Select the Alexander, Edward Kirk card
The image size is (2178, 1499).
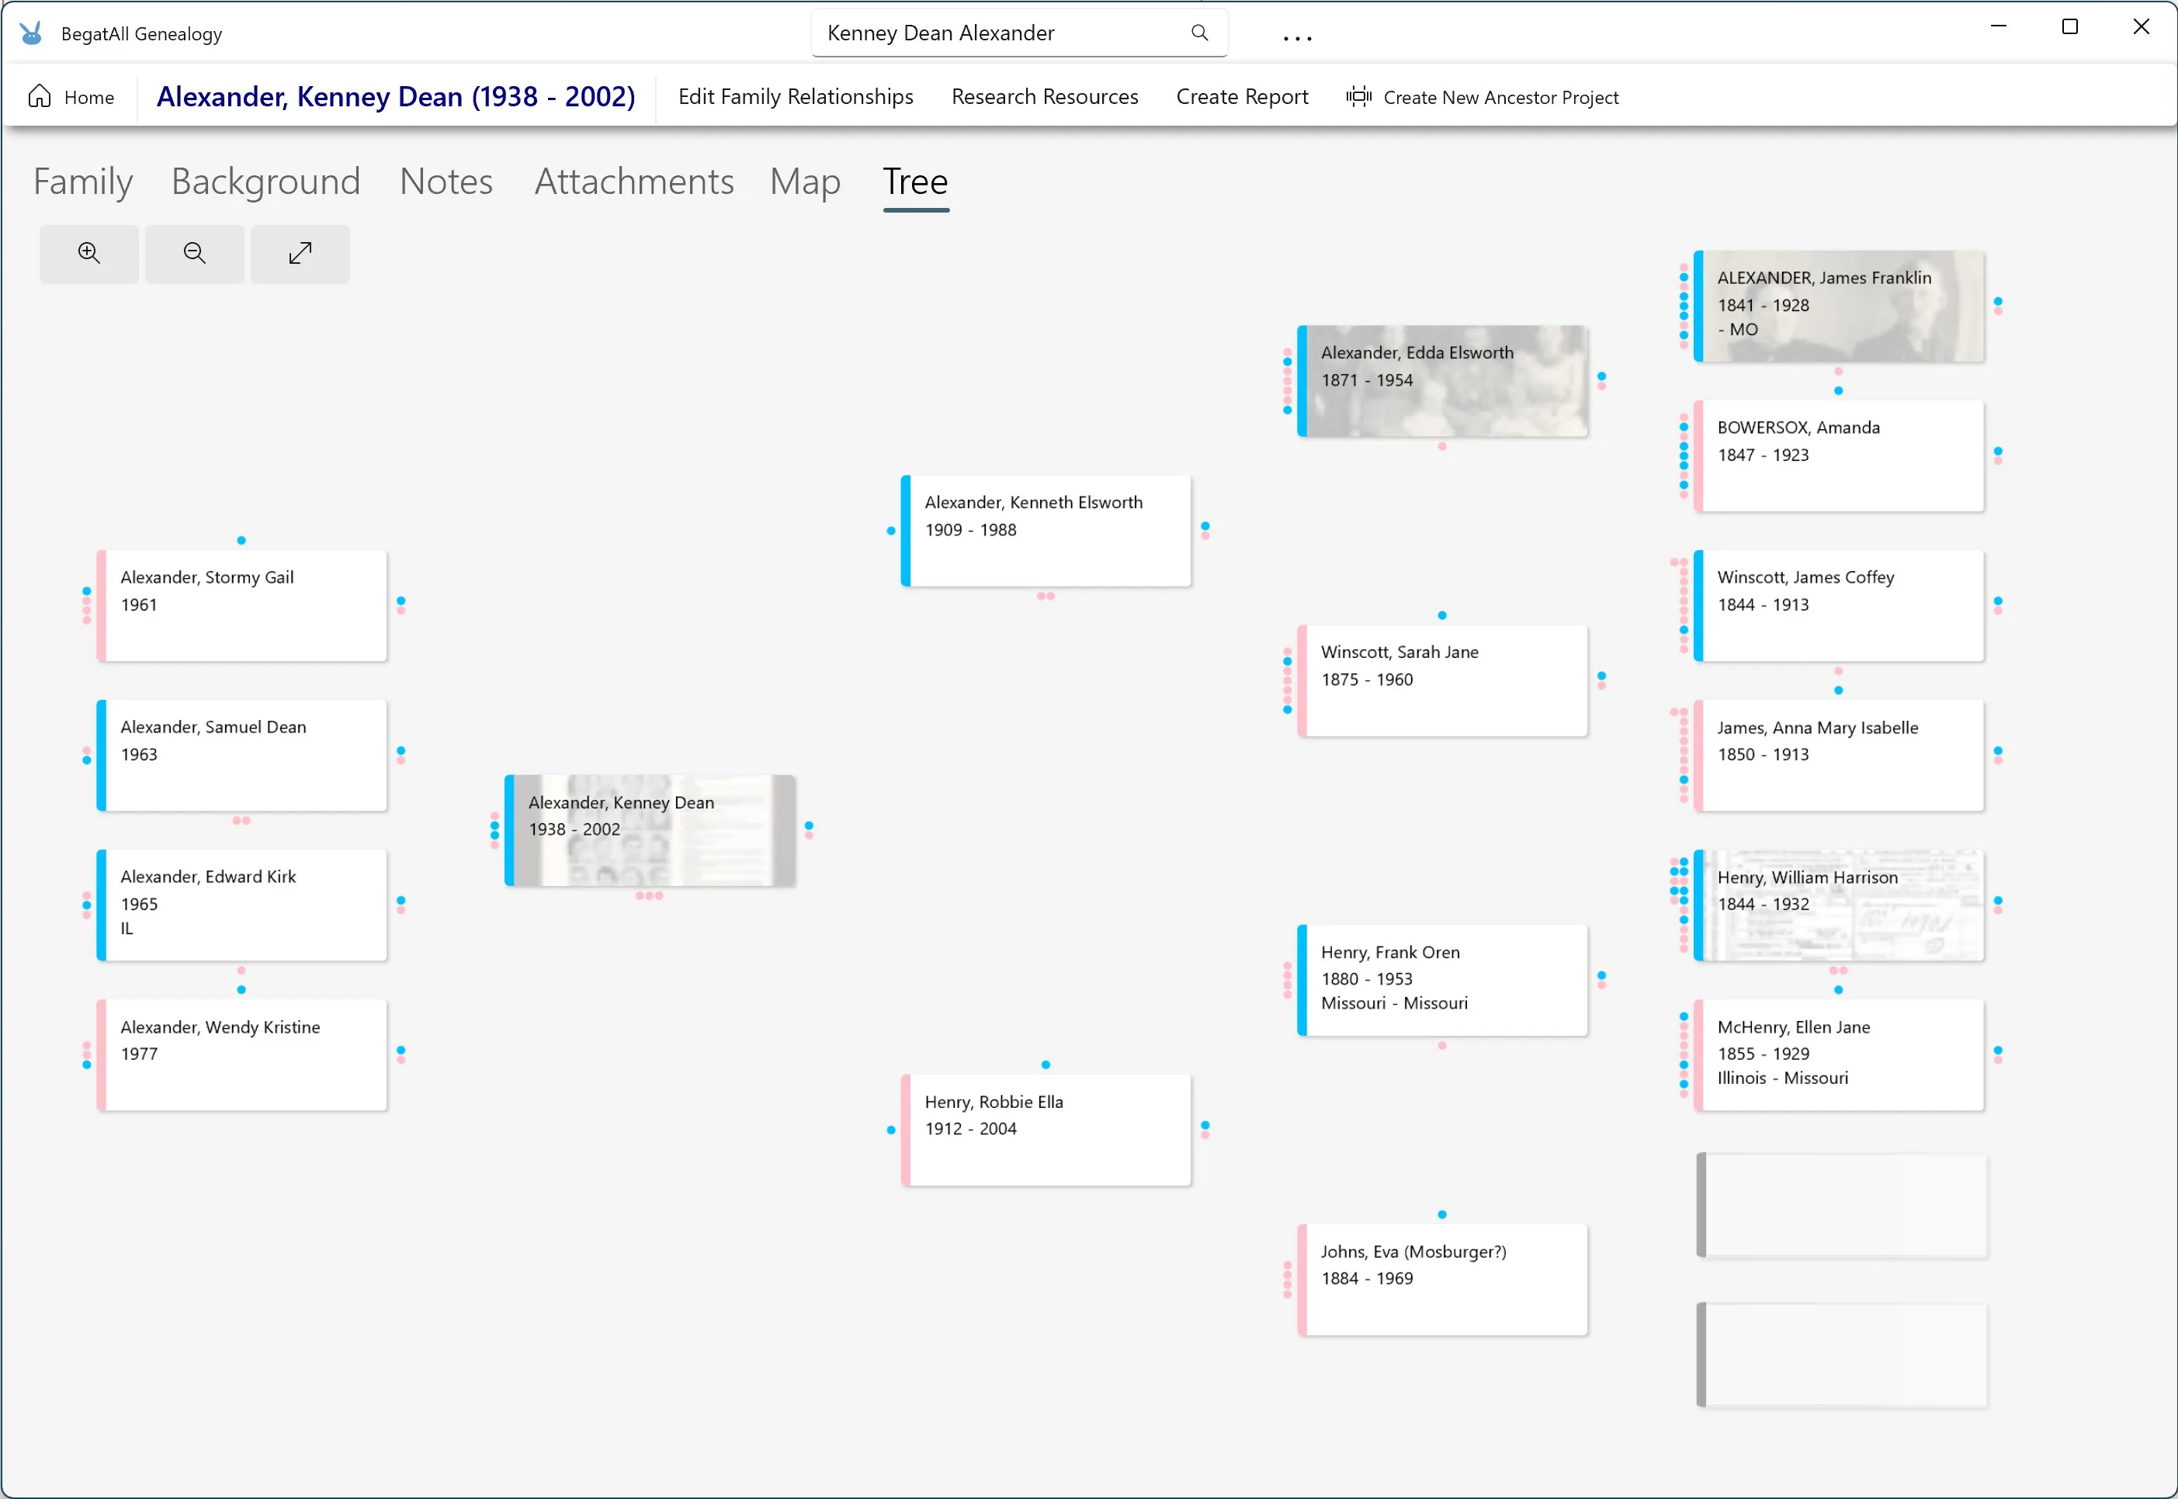241,905
